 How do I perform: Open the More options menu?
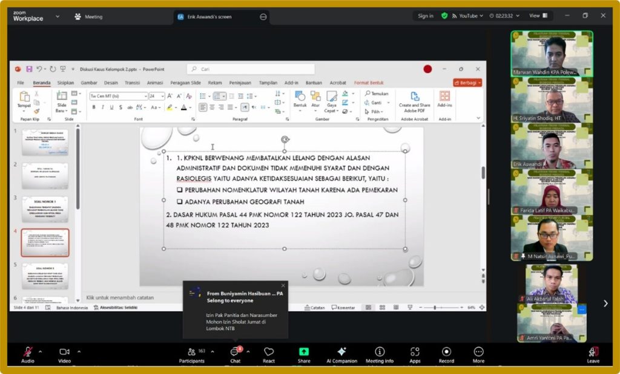tap(478, 352)
